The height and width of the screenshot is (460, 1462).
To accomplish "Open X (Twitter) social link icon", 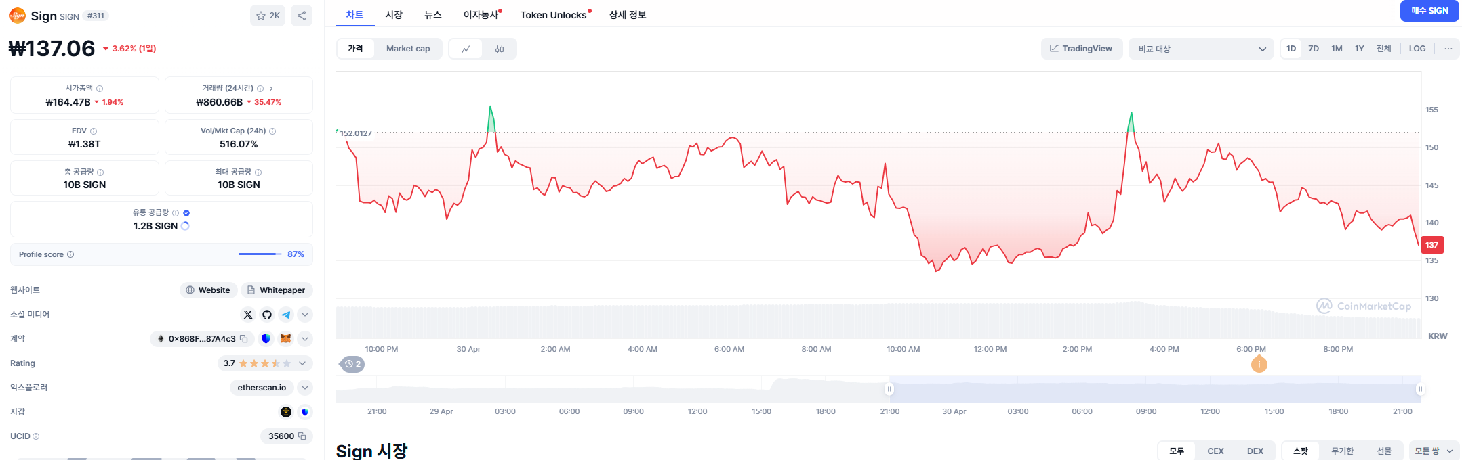I will [248, 315].
